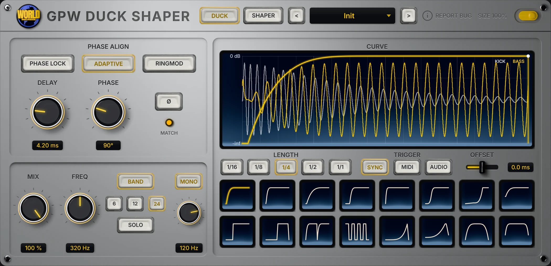Pick the curve preset starting at mid-height
Viewport: 551px width, 266px height.
tap(517, 196)
